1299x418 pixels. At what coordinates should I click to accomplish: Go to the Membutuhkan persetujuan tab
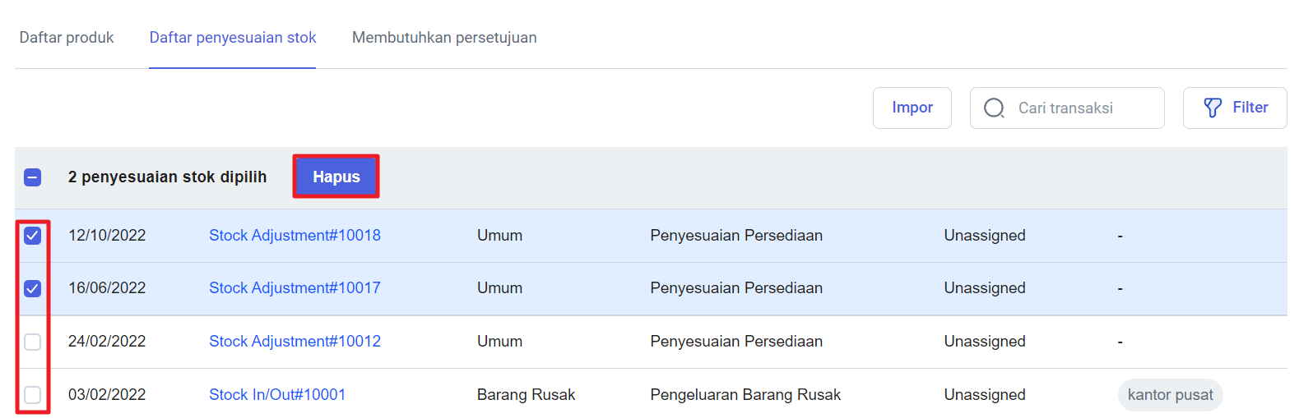(444, 38)
